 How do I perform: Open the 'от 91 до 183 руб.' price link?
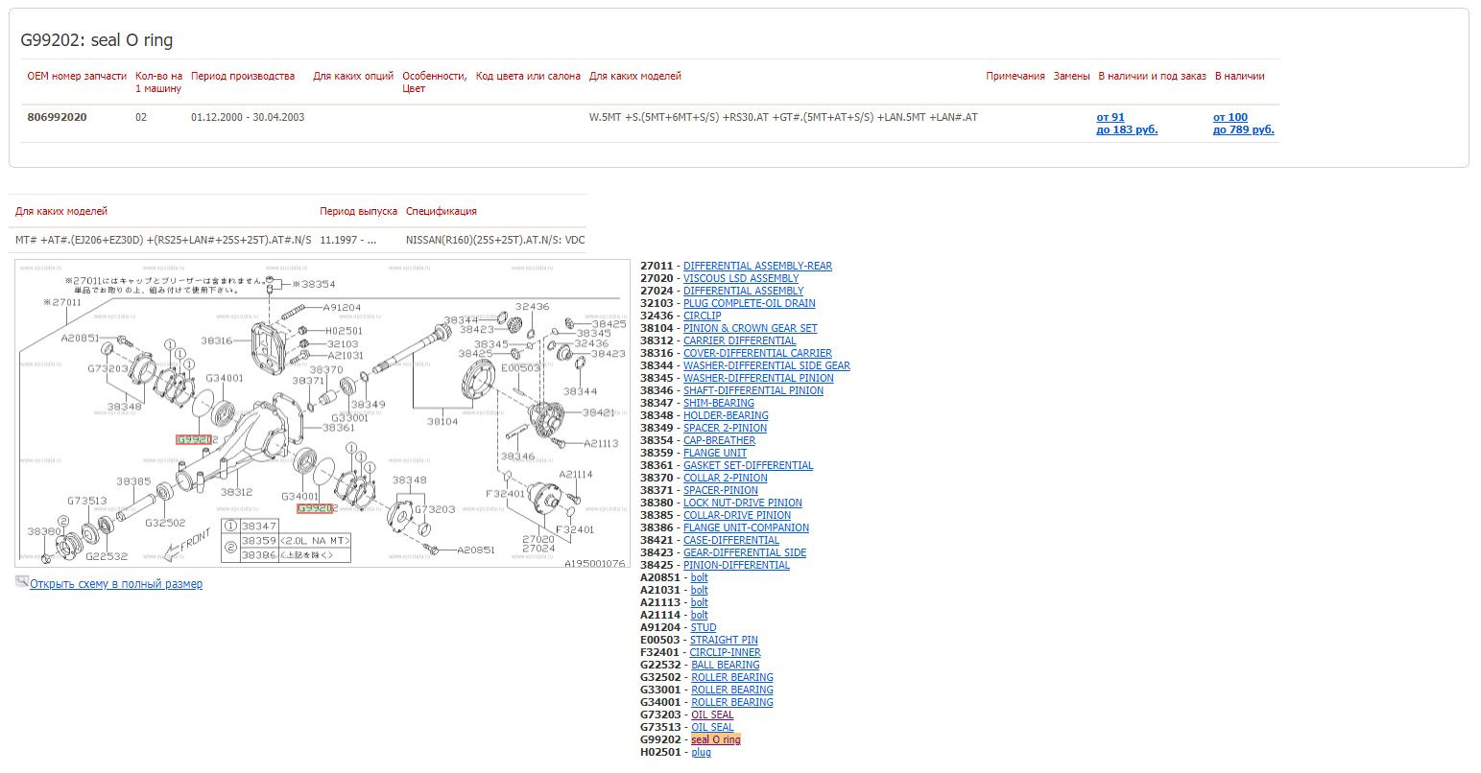pos(1127,124)
